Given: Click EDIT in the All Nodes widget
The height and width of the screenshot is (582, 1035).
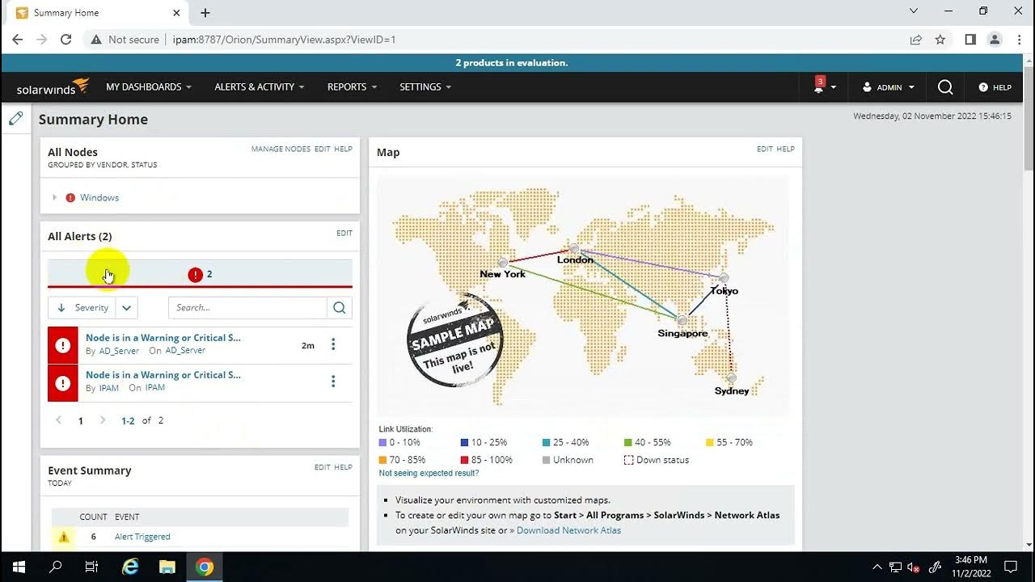Looking at the screenshot, I should pos(322,150).
